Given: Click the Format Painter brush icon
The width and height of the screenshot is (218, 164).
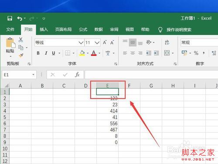Looking at the screenshot, I should [x=21, y=56].
